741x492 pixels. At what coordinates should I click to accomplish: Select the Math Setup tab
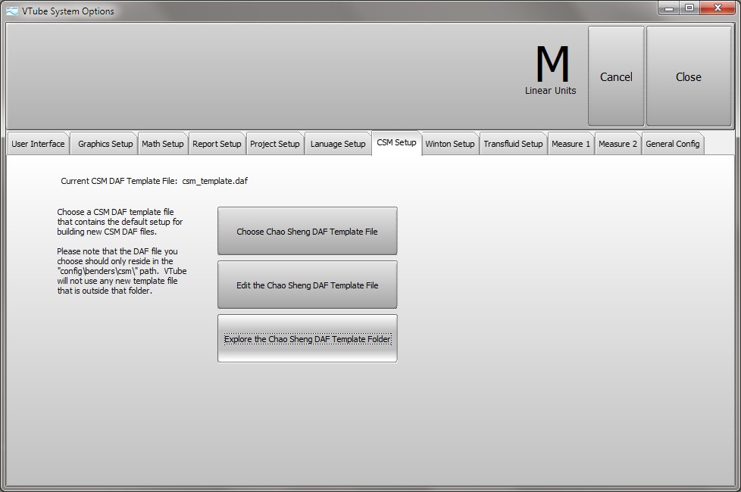point(162,144)
